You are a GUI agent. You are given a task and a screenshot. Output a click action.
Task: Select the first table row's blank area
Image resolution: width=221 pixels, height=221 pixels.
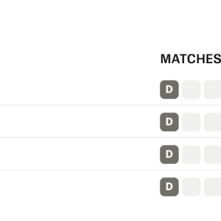(x=80, y=90)
